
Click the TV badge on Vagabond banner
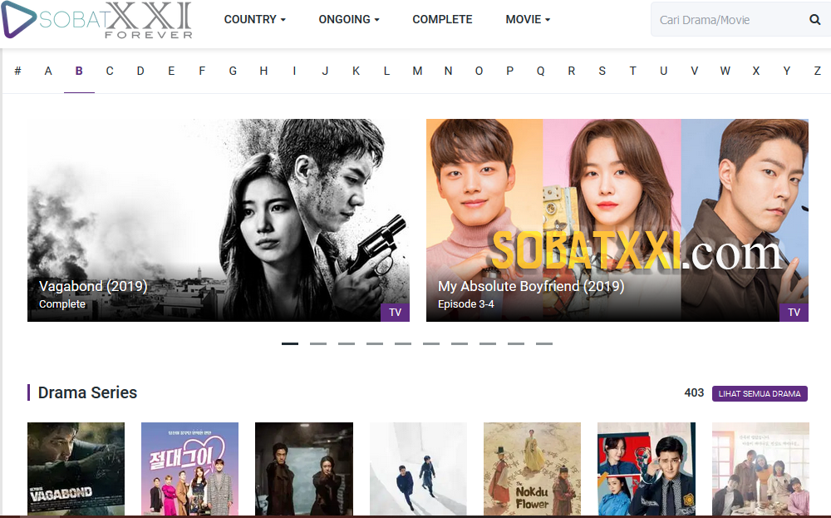tap(395, 313)
